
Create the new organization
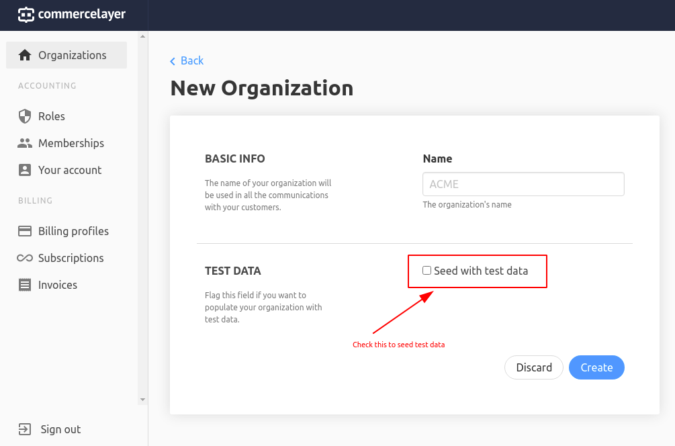tap(596, 367)
